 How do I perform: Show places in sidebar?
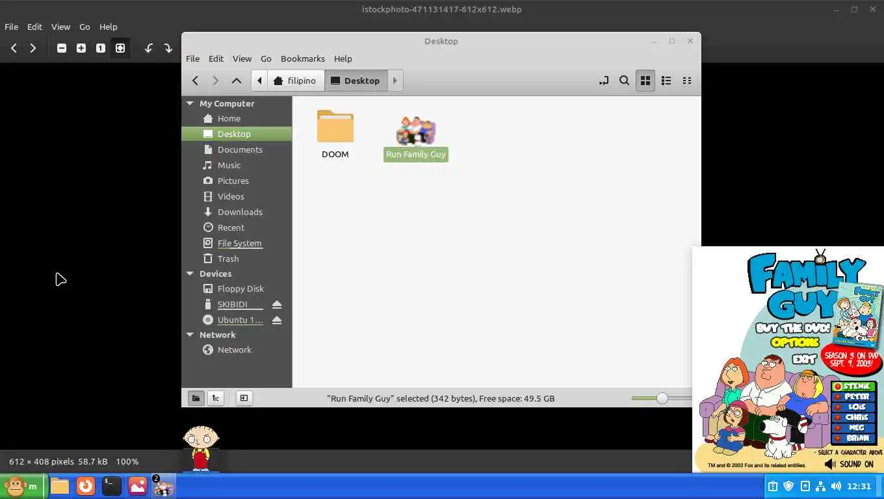point(196,398)
